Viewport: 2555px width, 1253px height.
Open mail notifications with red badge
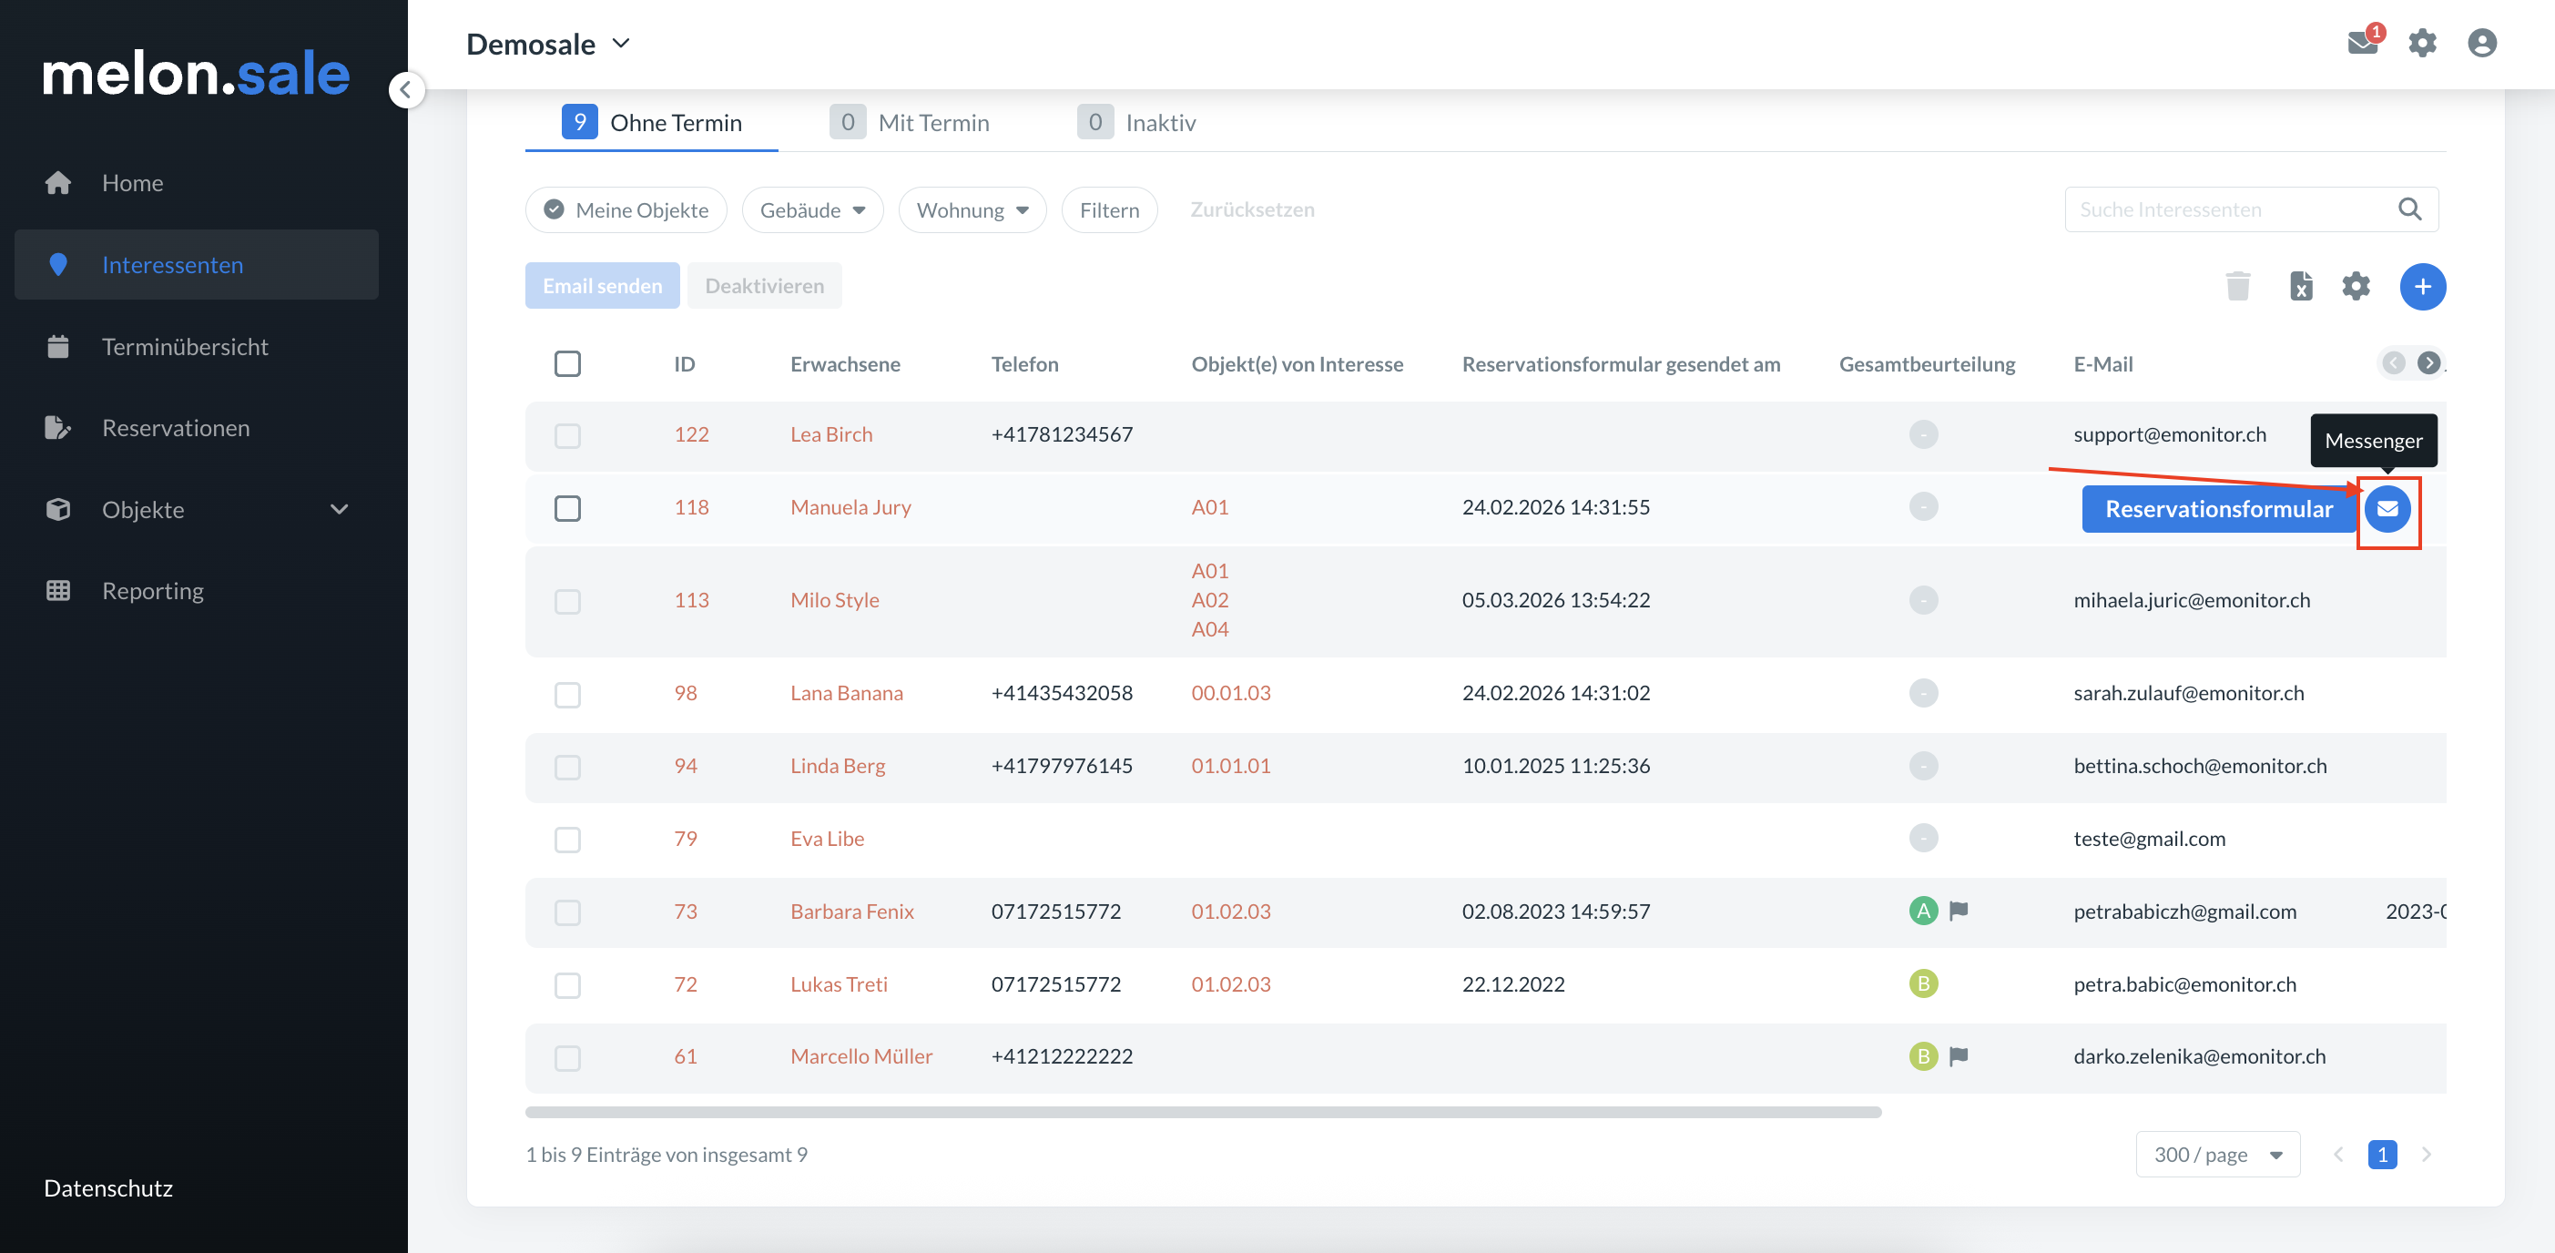click(2363, 43)
